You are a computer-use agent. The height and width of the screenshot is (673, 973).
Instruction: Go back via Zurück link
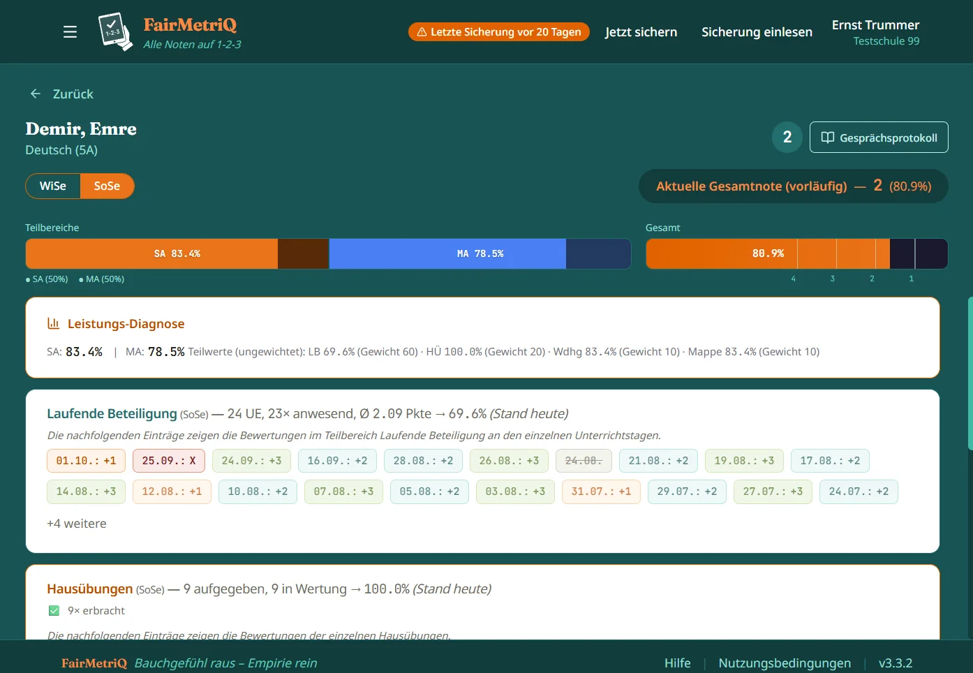pyautogui.click(x=61, y=94)
